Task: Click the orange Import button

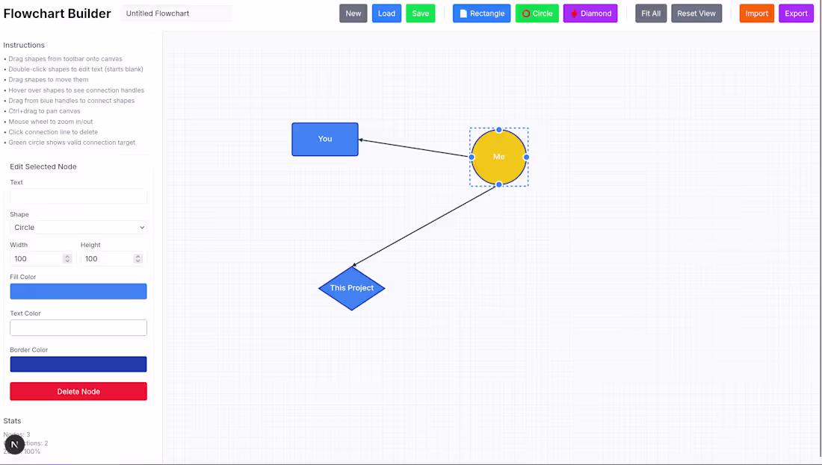Action: [756, 13]
